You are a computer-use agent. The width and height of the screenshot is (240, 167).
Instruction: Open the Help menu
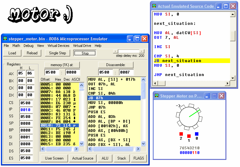pyautogui.click(x=98, y=46)
